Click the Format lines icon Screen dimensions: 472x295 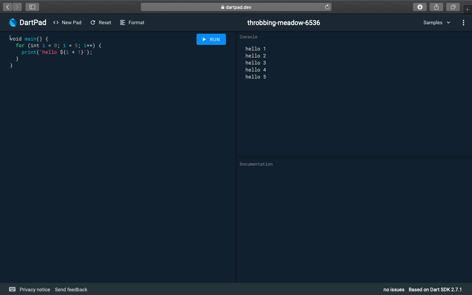(x=123, y=22)
